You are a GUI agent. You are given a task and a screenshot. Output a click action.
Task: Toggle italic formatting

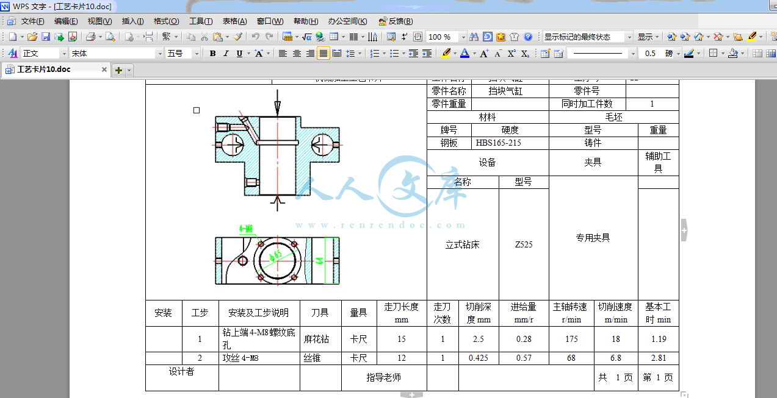(226, 53)
